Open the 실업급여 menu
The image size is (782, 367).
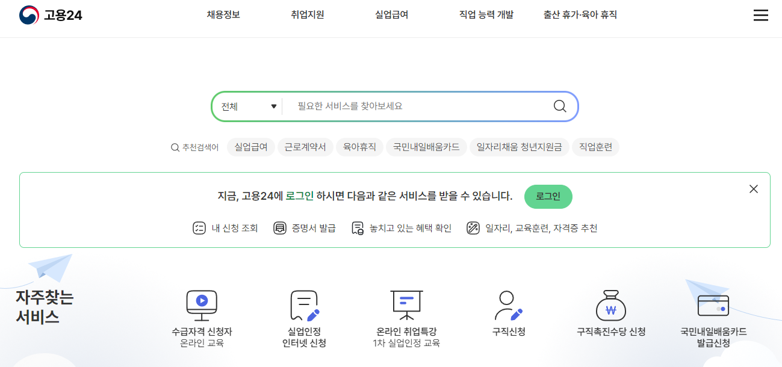click(x=392, y=15)
